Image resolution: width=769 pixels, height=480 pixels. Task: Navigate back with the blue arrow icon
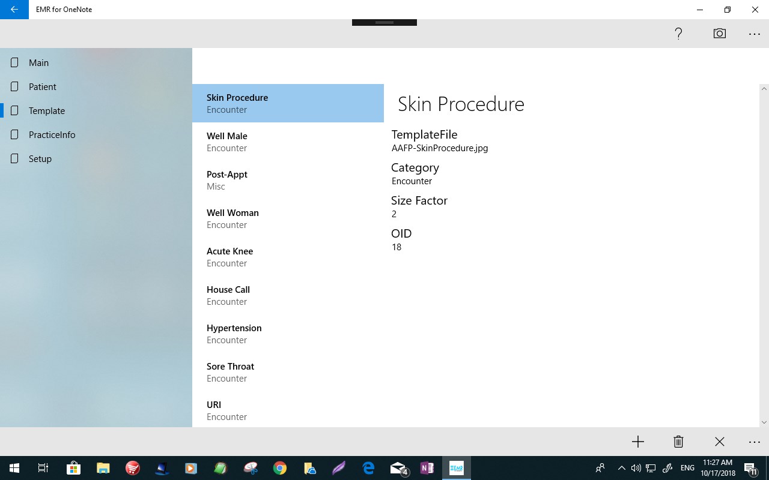click(x=13, y=10)
